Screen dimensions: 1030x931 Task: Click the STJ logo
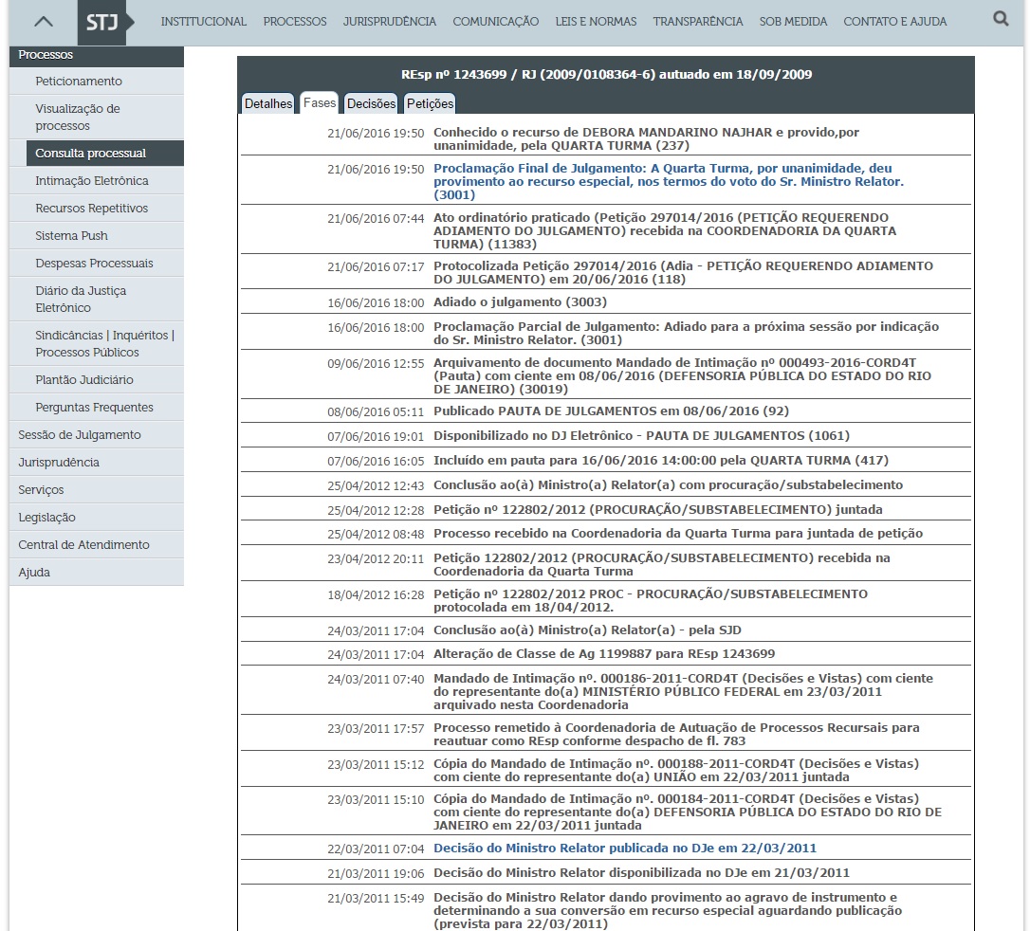(102, 22)
